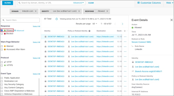
Task: Open the Advanced search dropdown
Action: pos(78,3)
